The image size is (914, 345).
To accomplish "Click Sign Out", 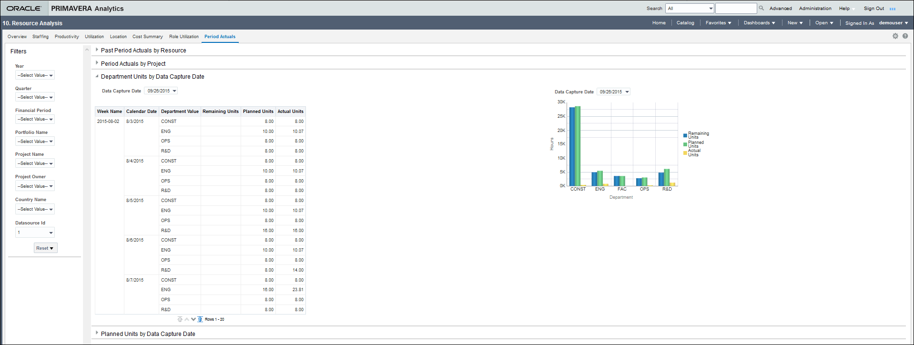I will [x=874, y=9].
